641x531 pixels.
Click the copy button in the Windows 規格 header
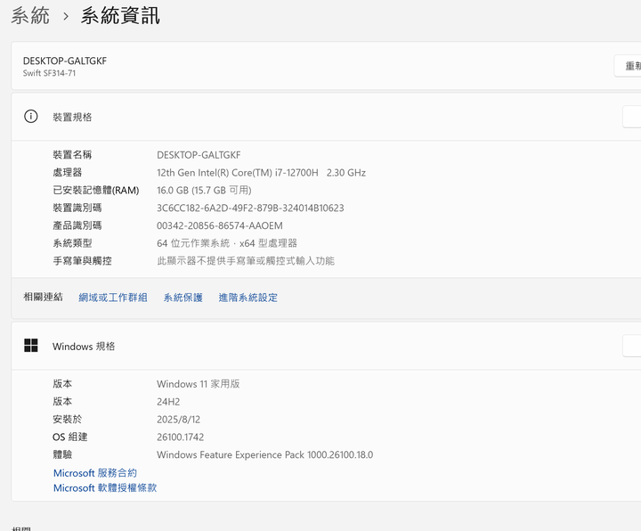click(x=631, y=346)
